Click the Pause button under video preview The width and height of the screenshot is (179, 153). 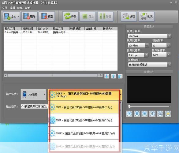[x=137, y=114]
